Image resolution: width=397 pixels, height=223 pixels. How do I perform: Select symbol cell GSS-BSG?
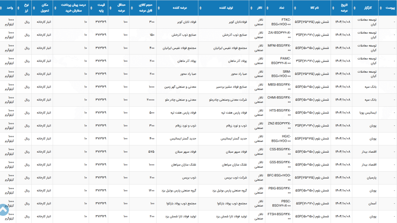[280, 164]
